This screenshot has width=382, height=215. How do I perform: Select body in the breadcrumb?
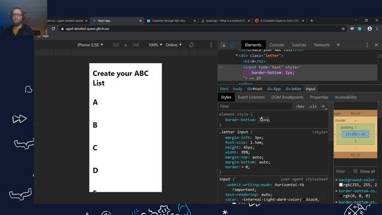click(x=238, y=89)
